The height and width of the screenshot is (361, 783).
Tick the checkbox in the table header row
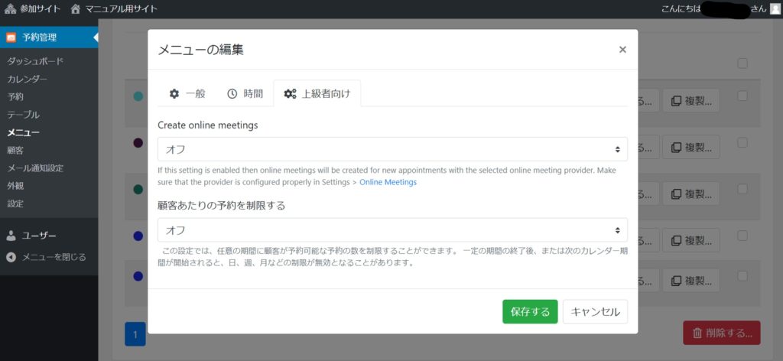click(742, 63)
